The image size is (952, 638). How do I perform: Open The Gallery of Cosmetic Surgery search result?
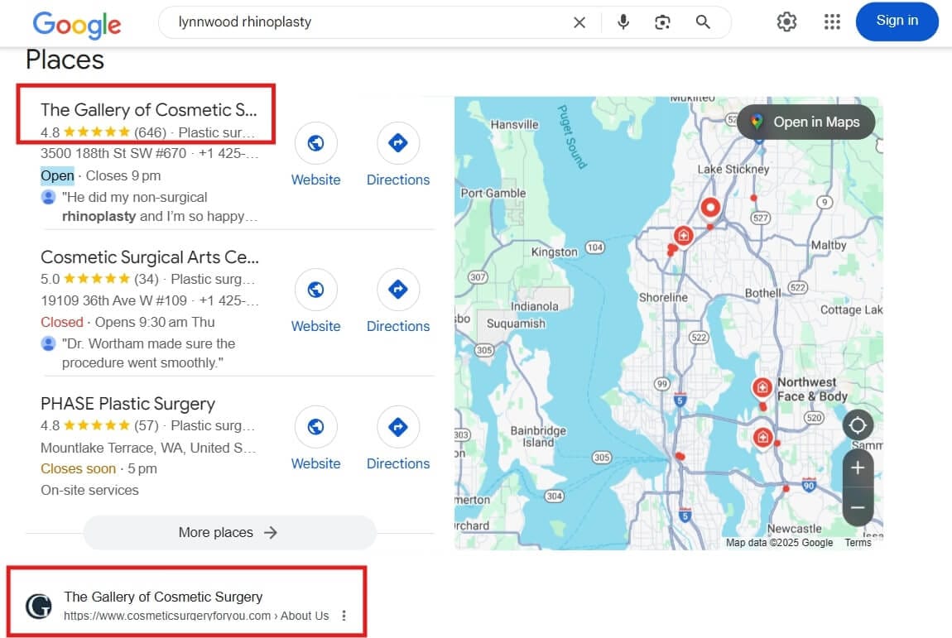(x=163, y=597)
